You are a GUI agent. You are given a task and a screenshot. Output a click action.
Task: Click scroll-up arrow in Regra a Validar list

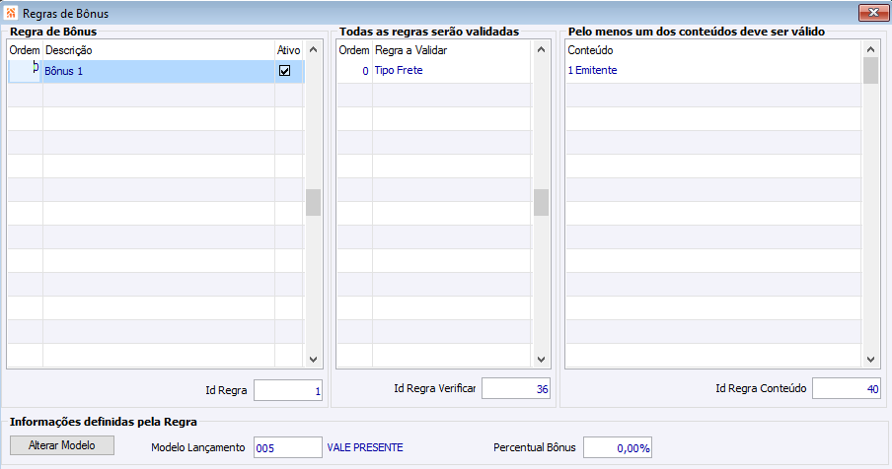(541, 50)
